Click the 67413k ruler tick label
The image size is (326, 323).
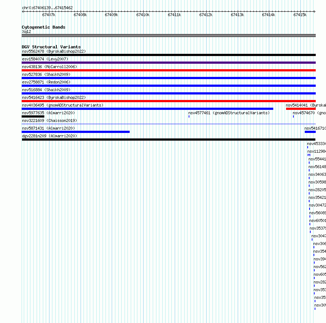coord(237,15)
